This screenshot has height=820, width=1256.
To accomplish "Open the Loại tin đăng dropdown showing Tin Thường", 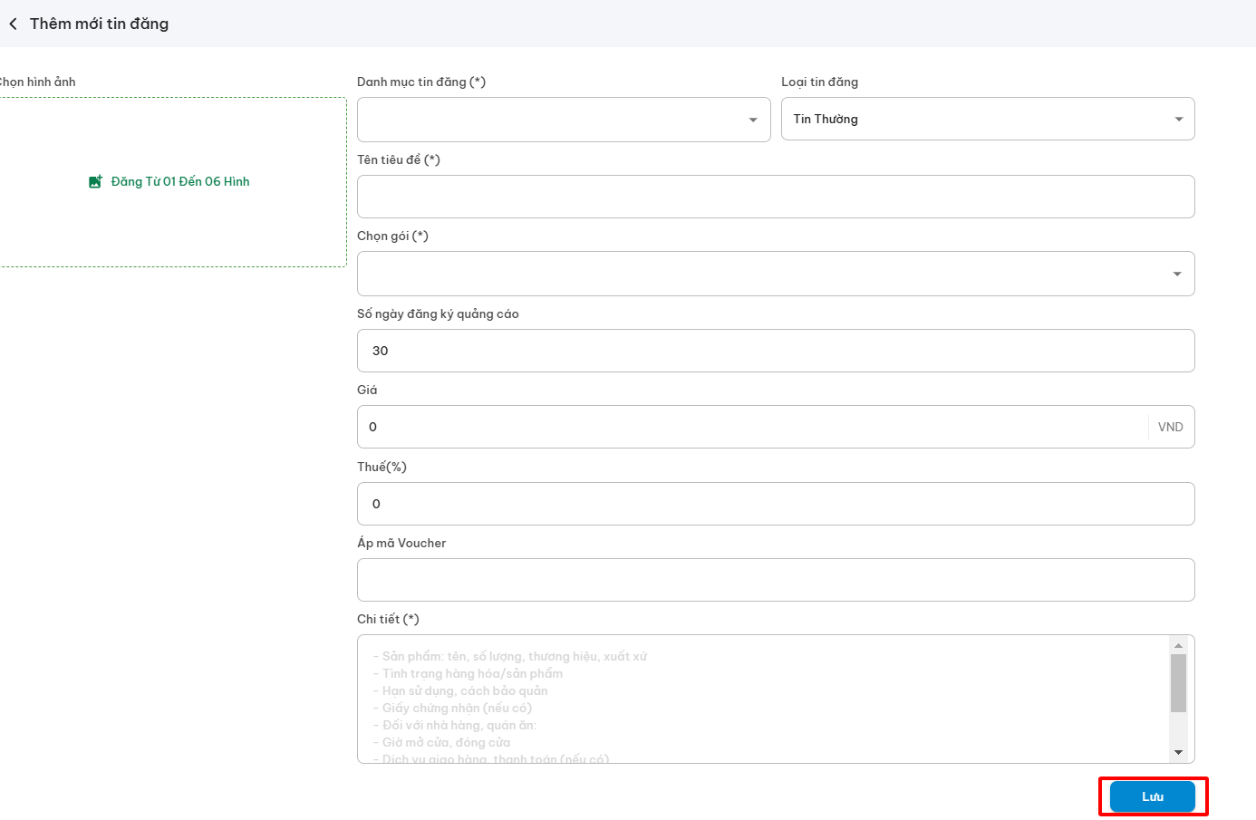I will (988, 119).
